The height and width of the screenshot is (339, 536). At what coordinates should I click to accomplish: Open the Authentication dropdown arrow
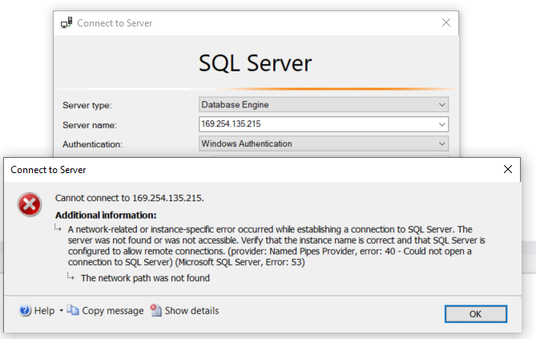(441, 143)
